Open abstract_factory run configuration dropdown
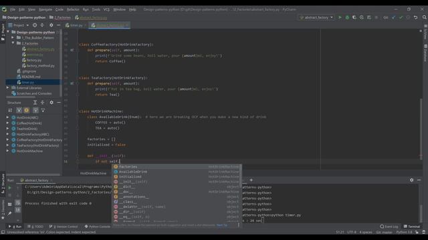Viewport: 428px width, 240px height. 316,17
